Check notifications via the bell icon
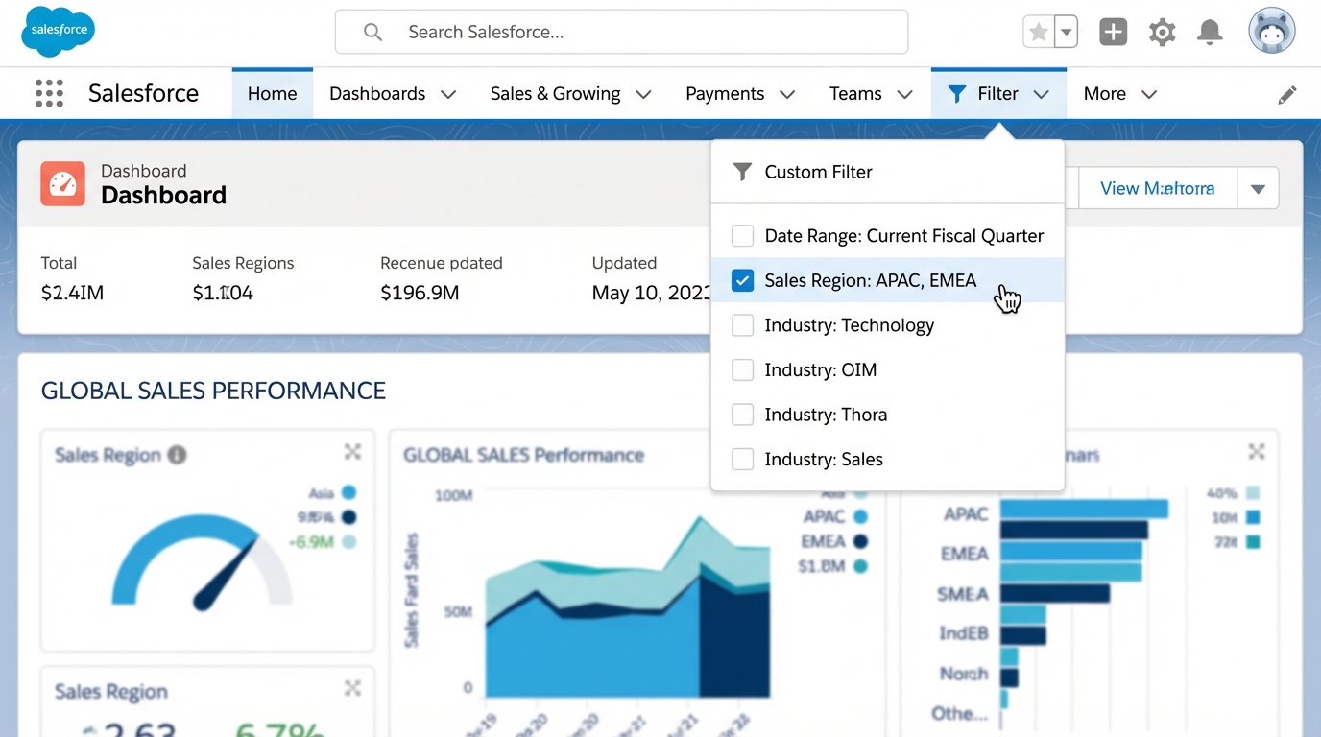 pos(1209,32)
